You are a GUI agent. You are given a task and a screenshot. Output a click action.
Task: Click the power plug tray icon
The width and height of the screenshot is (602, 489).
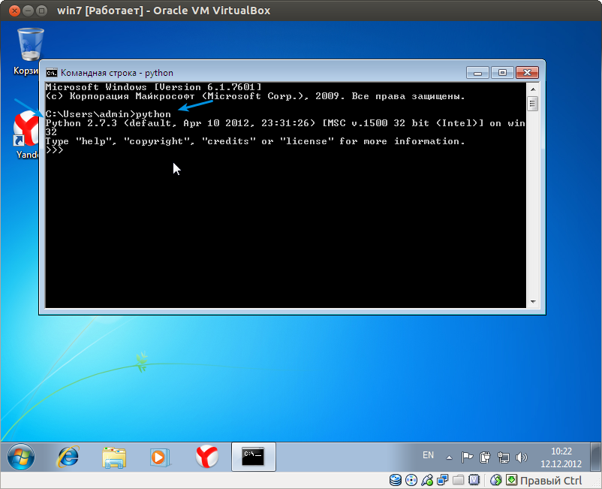(x=486, y=457)
